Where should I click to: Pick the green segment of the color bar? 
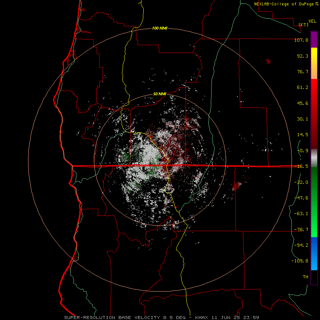(314, 202)
